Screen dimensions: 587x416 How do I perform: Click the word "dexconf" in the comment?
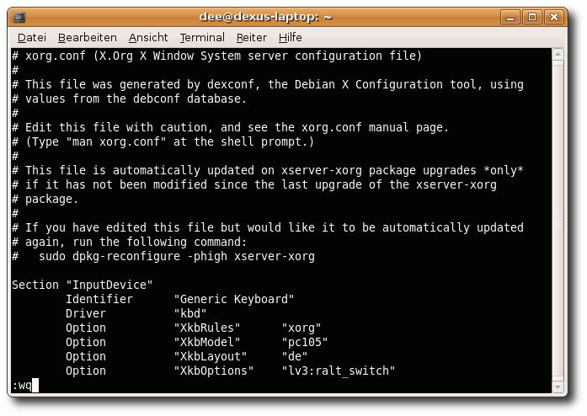231,84
